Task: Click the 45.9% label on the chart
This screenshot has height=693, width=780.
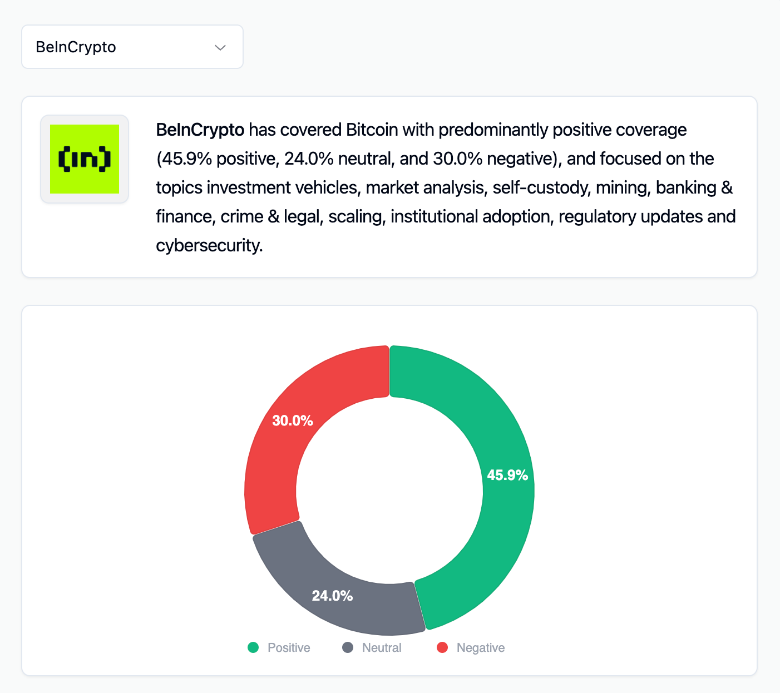Action: 507,475
